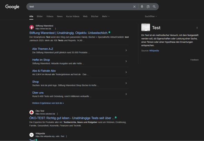Open the ÖKO-TEST: Richtig gut leben result

click(x=72, y=118)
